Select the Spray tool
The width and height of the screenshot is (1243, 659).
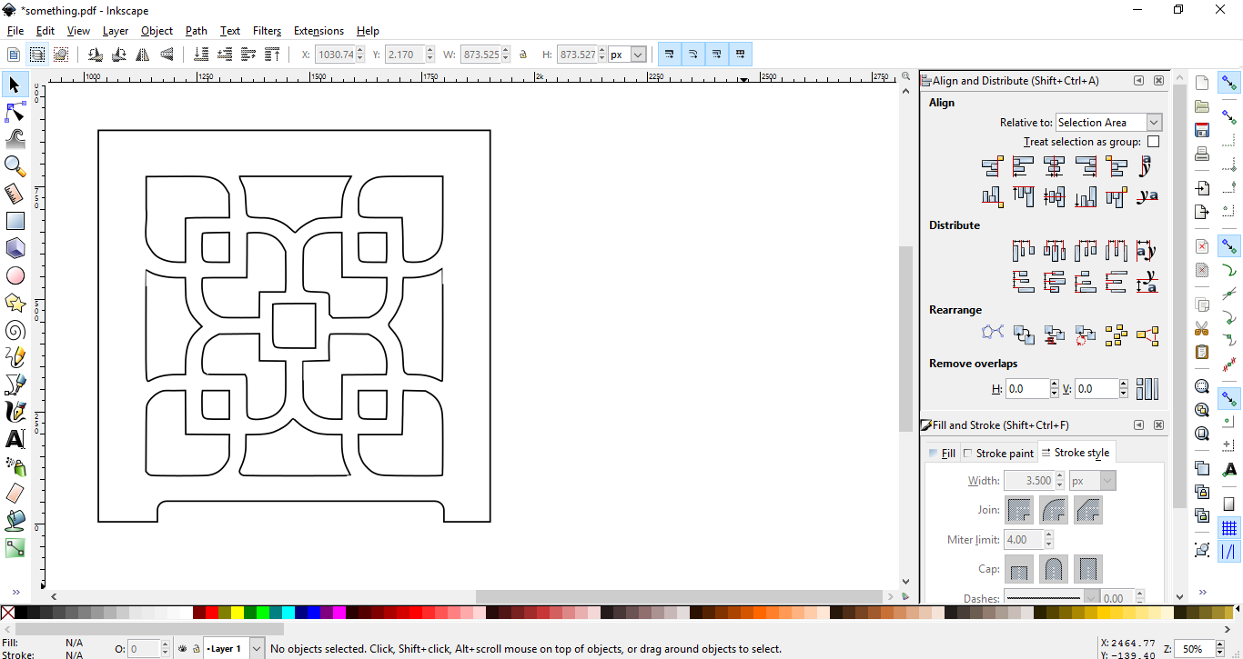tap(15, 466)
